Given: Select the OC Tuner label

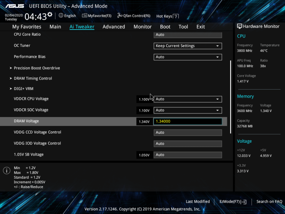Looking at the screenshot, I should click(22, 46).
